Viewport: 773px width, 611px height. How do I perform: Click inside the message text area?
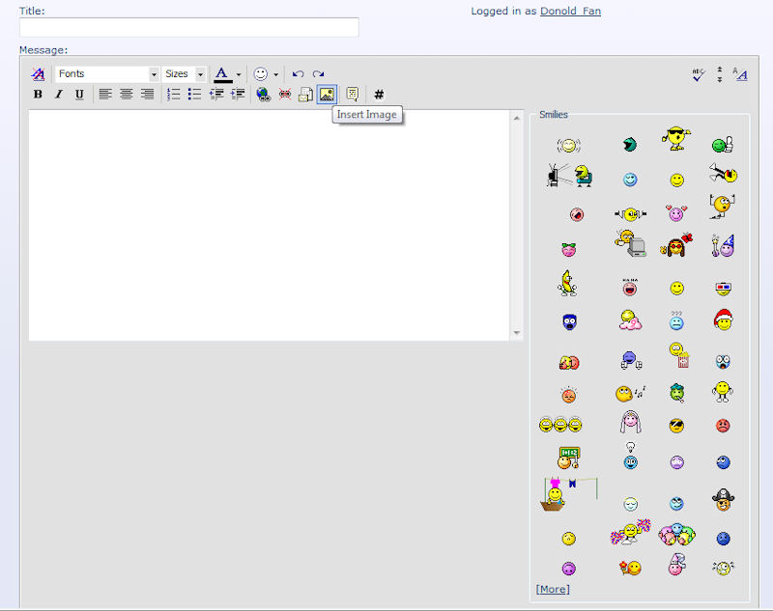tap(269, 225)
